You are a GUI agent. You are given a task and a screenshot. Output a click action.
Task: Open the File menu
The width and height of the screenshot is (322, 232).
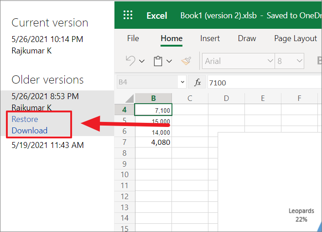pyautogui.click(x=133, y=38)
